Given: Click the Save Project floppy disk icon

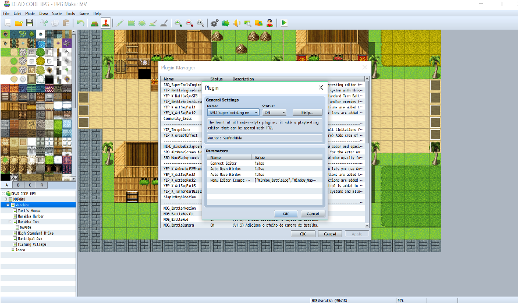Looking at the screenshot, I should tap(30, 23).
